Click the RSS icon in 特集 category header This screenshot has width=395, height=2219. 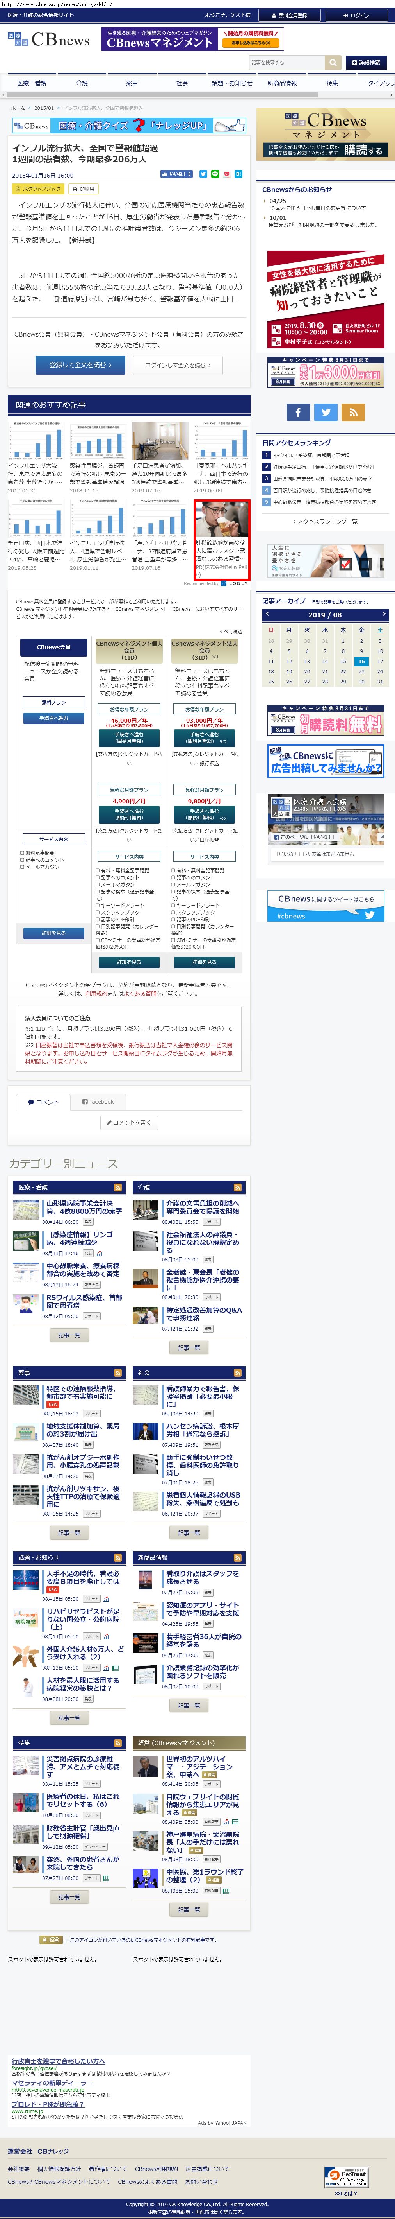pos(119,1744)
